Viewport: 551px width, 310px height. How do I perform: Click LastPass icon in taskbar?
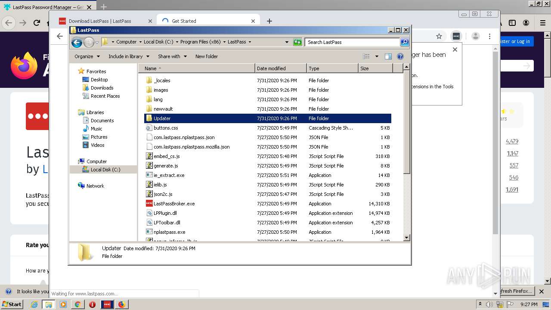tap(107, 304)
